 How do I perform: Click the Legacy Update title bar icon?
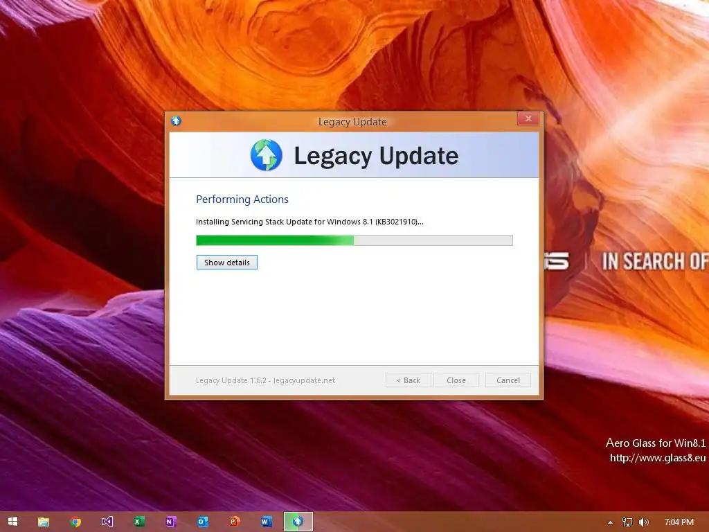(x=177, y=121)
